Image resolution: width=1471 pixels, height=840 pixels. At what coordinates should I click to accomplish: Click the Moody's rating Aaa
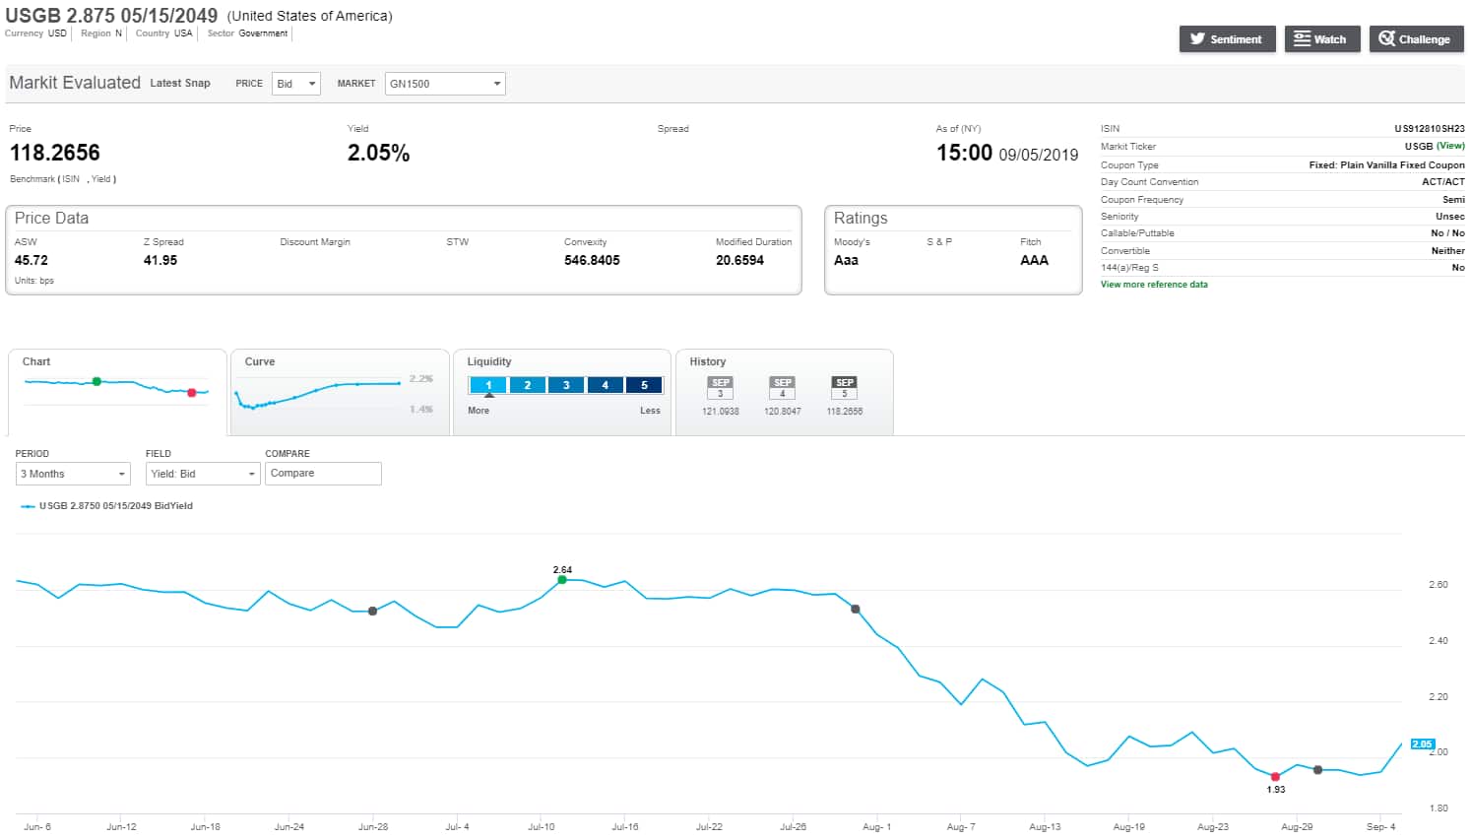click(846, 260)
